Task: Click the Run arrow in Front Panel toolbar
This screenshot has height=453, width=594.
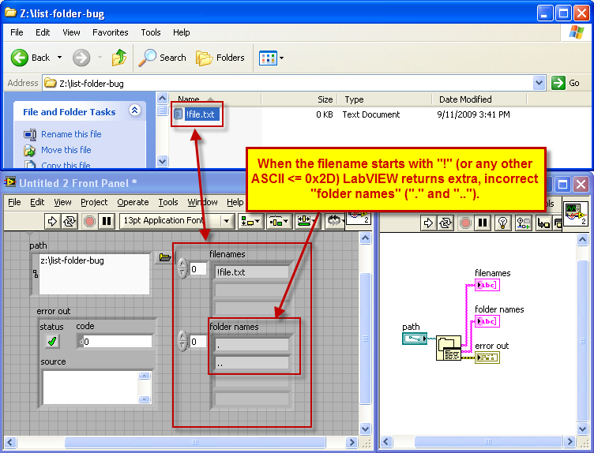Action: pos(52,221)
